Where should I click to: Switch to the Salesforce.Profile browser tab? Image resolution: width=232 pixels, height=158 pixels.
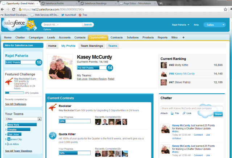(59, 3)
